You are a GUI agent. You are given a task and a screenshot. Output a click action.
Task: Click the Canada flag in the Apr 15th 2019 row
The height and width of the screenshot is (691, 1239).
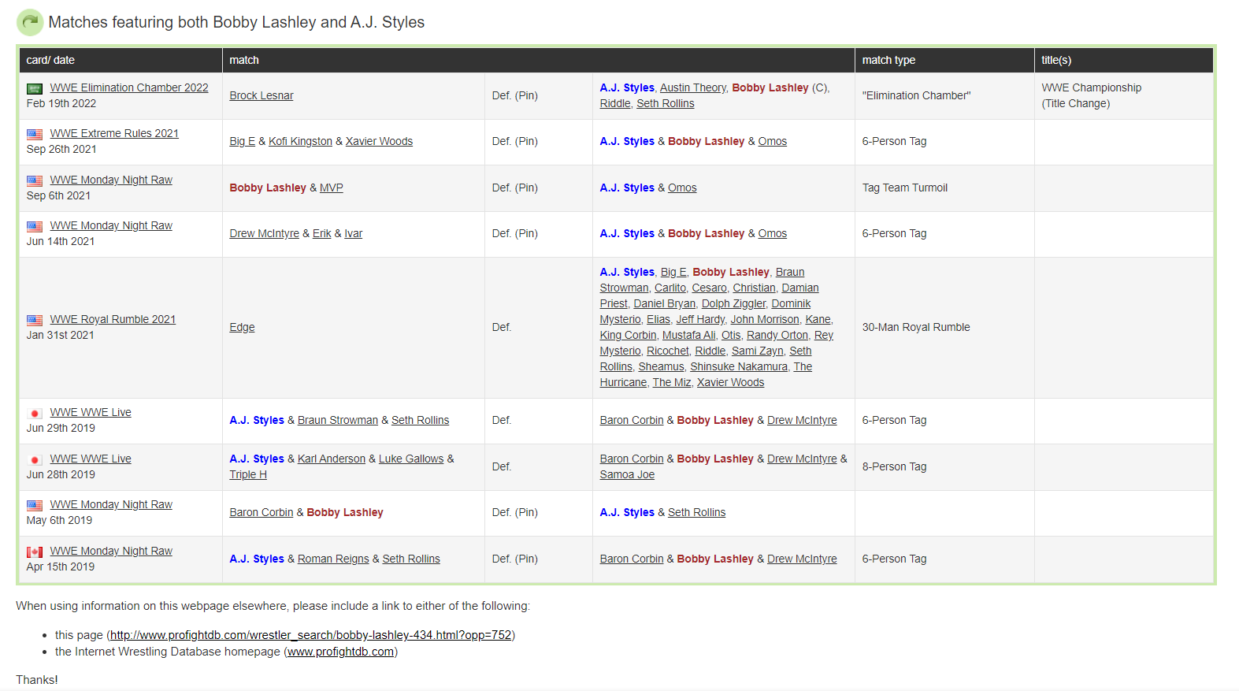[35, 552]
